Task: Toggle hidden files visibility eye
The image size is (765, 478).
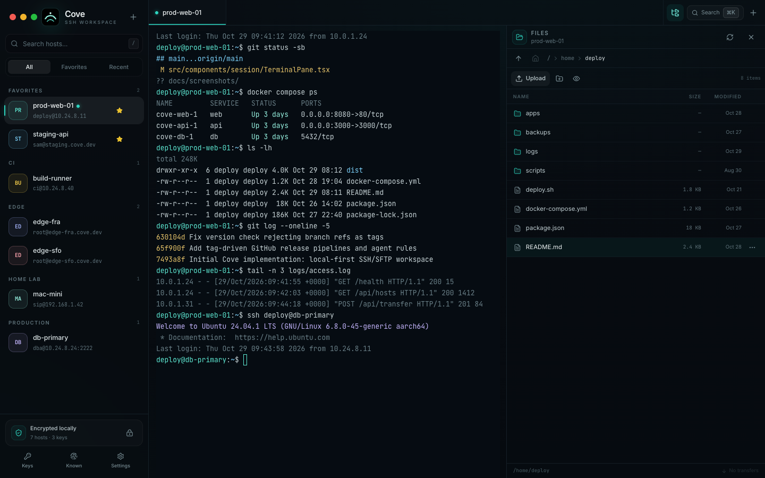Action: (576, 79)
